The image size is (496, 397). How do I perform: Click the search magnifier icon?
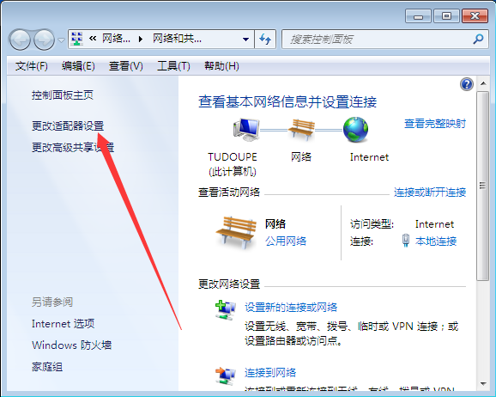478,40
